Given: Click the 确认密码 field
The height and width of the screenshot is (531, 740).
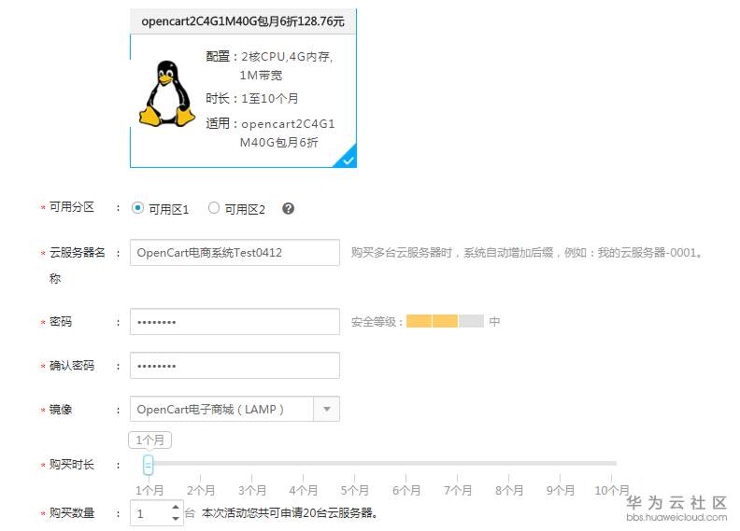Looking at the screenshot, I should tap(235, 366).
